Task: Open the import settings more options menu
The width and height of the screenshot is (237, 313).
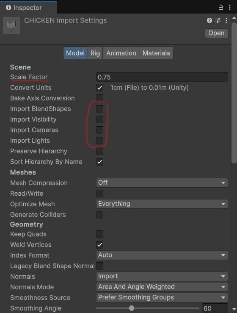Action: tap(226, 20)
